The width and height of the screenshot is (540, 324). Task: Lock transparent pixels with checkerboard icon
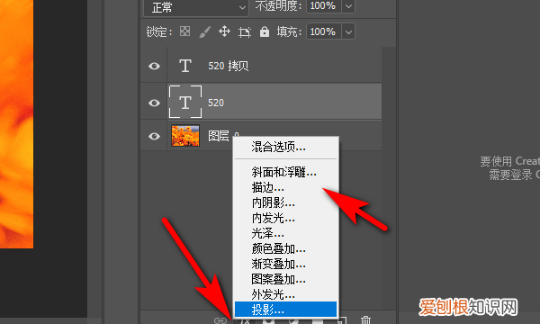pos(184,31)
